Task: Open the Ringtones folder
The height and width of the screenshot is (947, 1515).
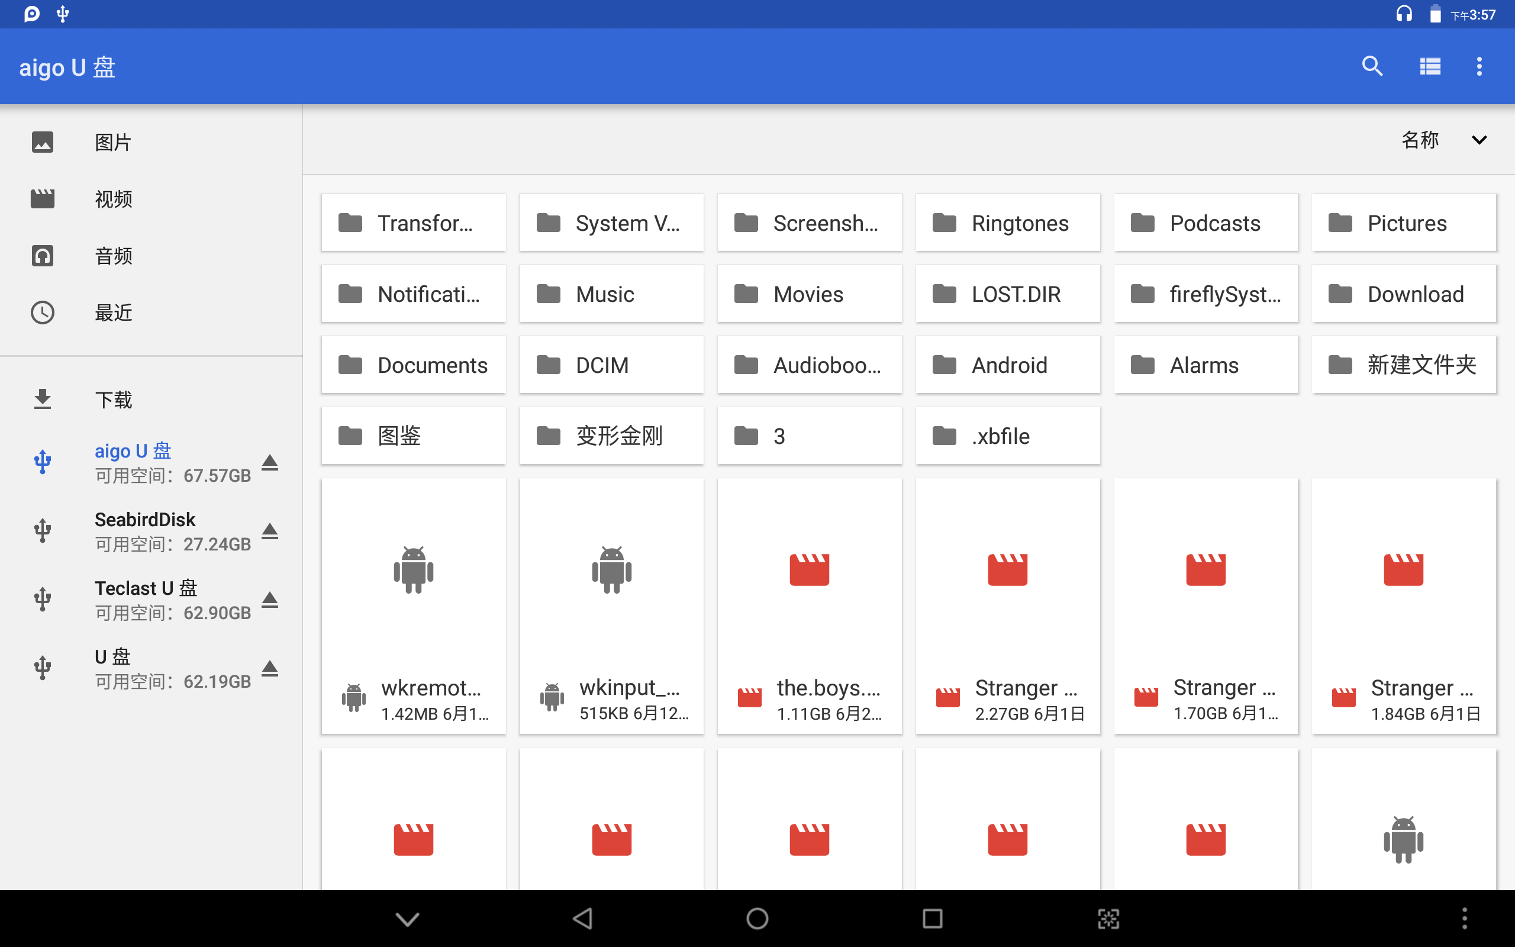Action: coord(1008,223)
